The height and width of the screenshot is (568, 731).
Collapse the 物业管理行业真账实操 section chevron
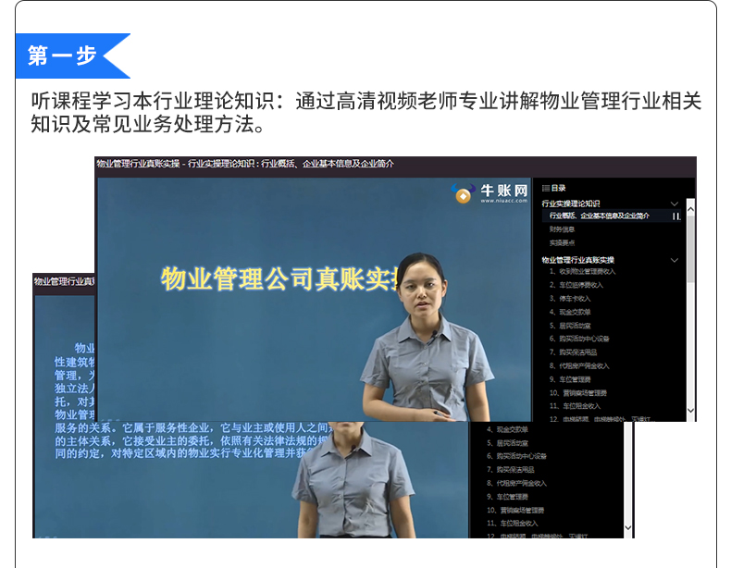(675, 260)
